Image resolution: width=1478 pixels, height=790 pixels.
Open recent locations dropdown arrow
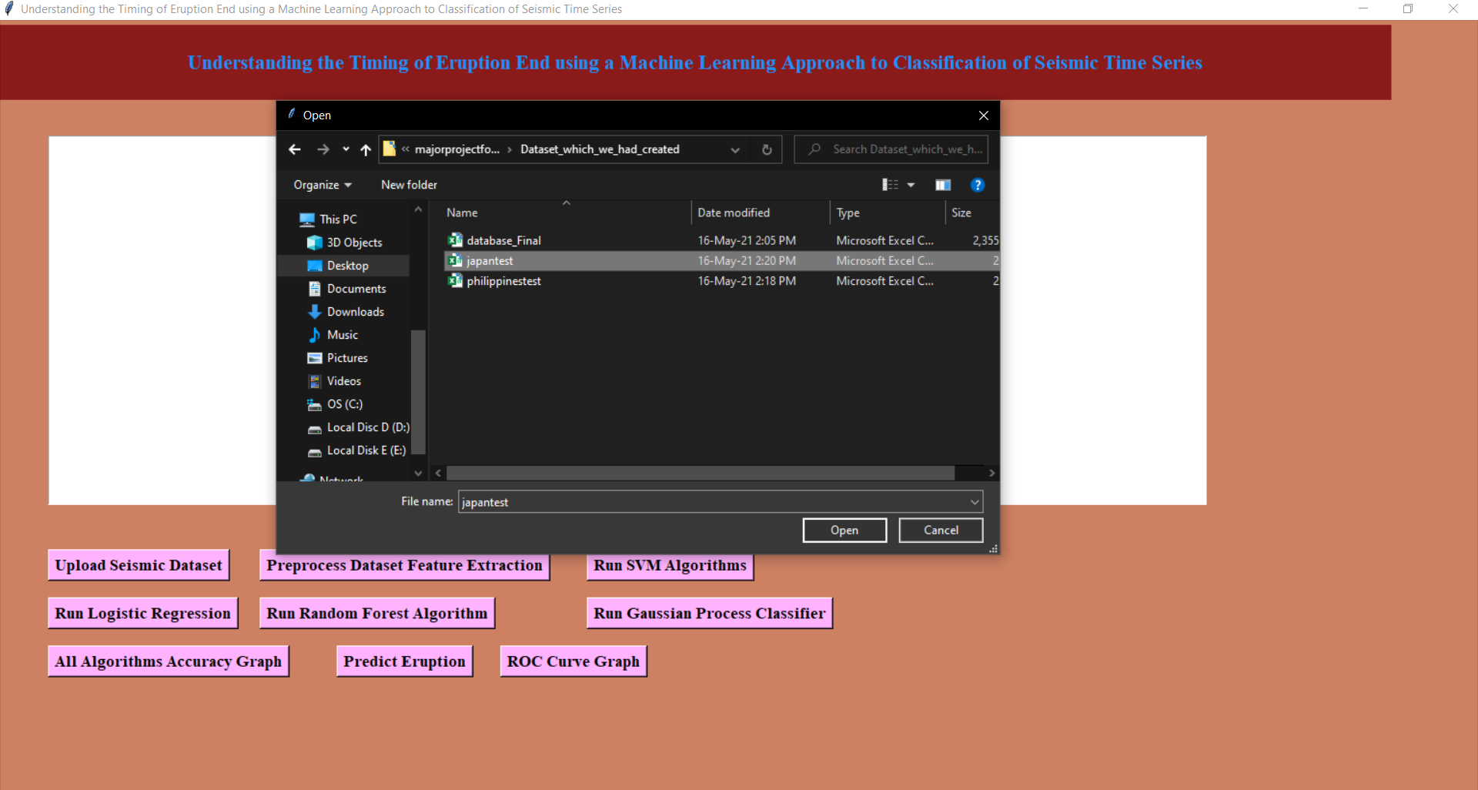pyautogui.click(x=346, y=149)
